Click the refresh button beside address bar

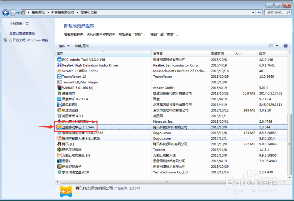tap(259, 13)
